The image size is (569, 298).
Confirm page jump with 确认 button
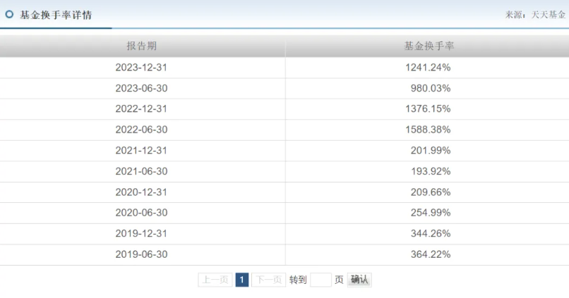359,280
